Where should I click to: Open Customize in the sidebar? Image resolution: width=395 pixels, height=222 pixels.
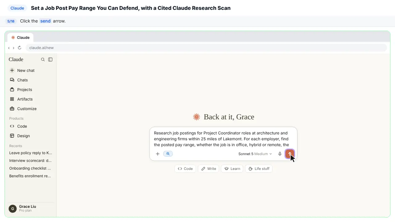(31, 109)
